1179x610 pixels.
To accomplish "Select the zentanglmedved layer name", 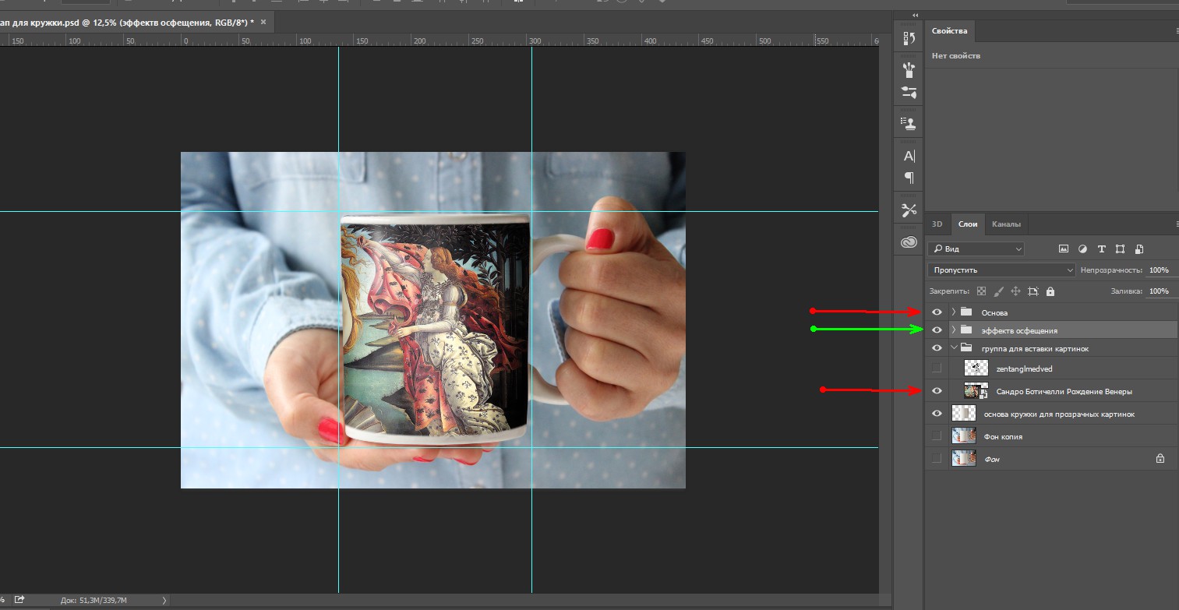I will pyautogui.click(x=1024, y=368).
